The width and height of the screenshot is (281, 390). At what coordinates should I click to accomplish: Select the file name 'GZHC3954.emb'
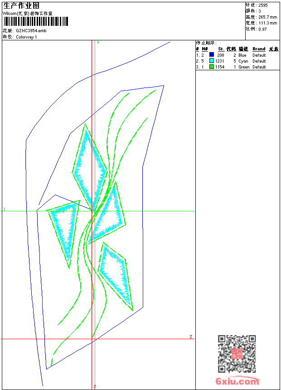(31, 31)
